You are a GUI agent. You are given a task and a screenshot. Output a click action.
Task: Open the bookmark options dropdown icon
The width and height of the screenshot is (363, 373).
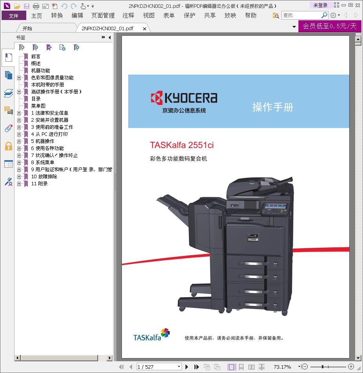(76, 48)
